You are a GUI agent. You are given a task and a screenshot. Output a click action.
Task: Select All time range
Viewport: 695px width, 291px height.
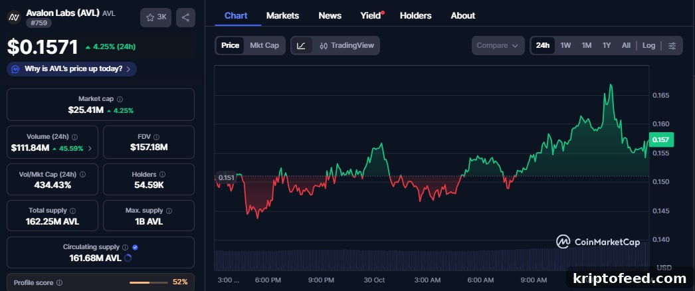click(626, 46)
